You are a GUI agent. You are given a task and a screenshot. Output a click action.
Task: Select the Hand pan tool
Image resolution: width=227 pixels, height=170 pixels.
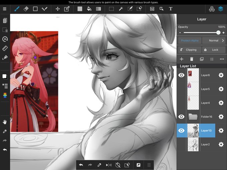(5, 122)
